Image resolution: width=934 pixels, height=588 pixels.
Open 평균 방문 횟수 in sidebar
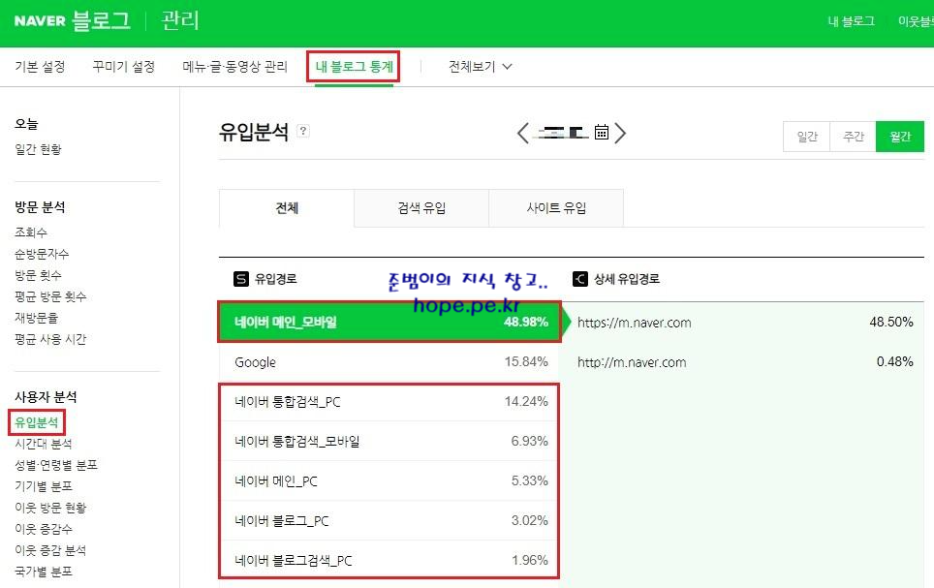click(x=50, y=296)
